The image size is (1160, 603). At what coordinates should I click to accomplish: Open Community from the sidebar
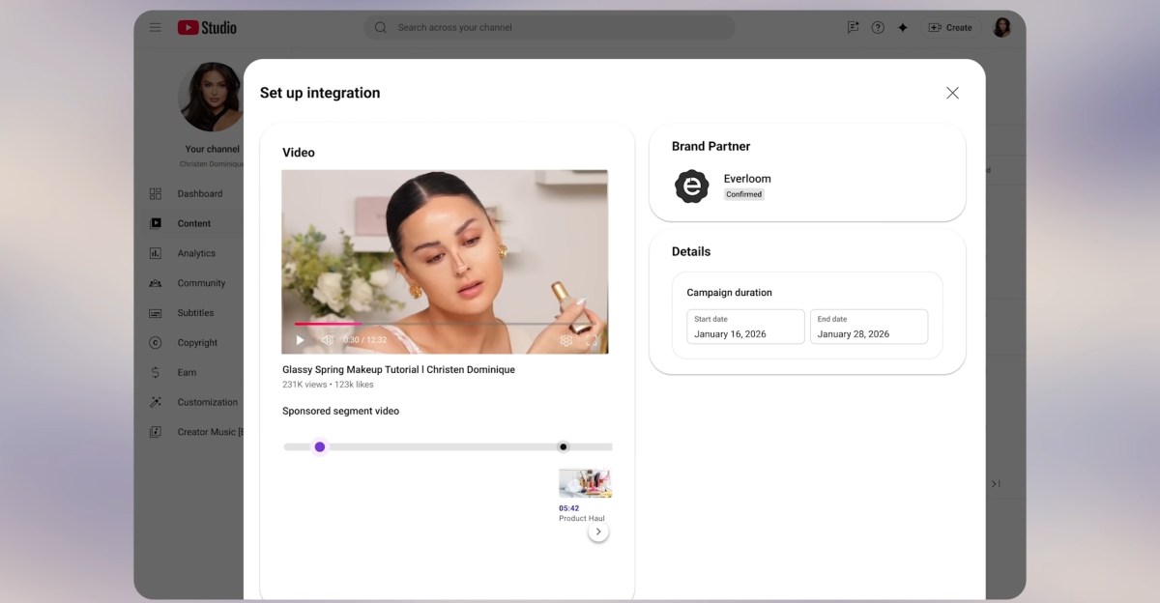pyautogui.click(x=155, y=282)
